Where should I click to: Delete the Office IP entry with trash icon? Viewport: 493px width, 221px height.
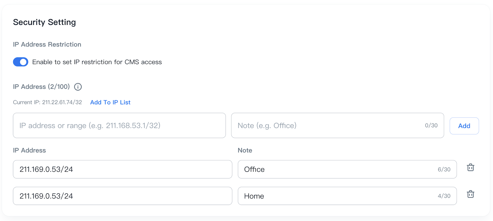tap(470, 168)
